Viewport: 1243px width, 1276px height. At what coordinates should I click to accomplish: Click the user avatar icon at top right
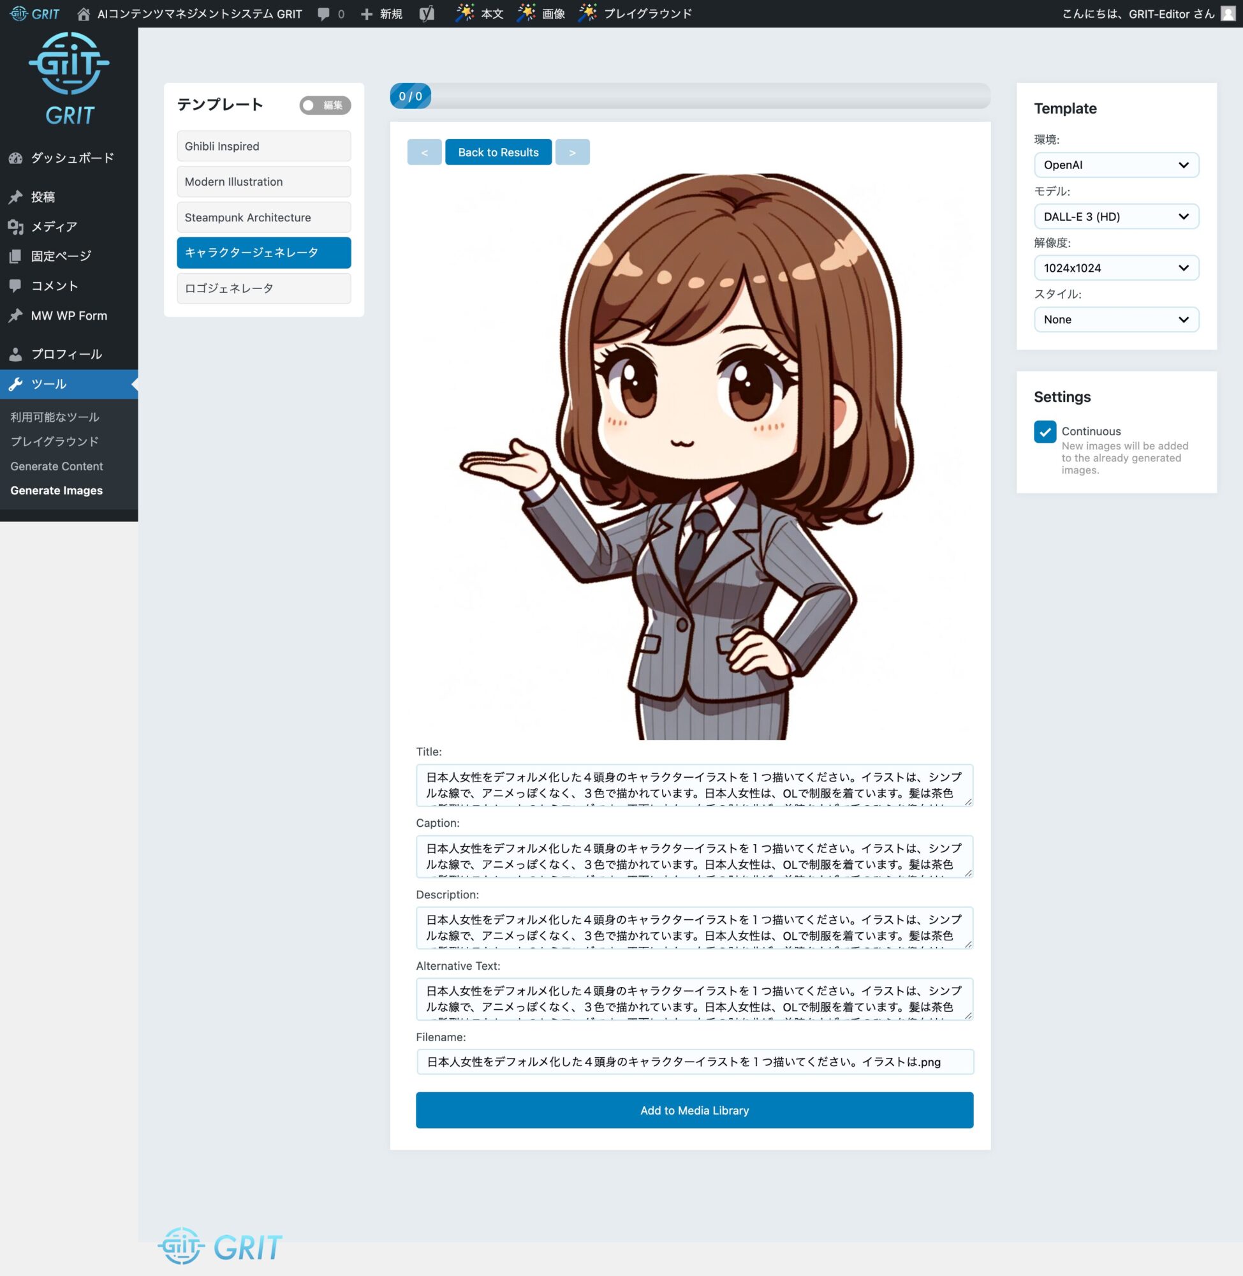[x=1227, y=13]
